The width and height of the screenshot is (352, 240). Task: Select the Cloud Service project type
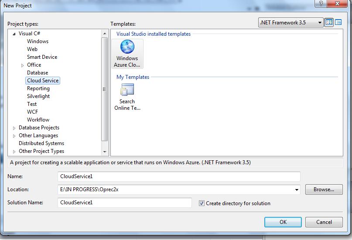click(43, 81)
